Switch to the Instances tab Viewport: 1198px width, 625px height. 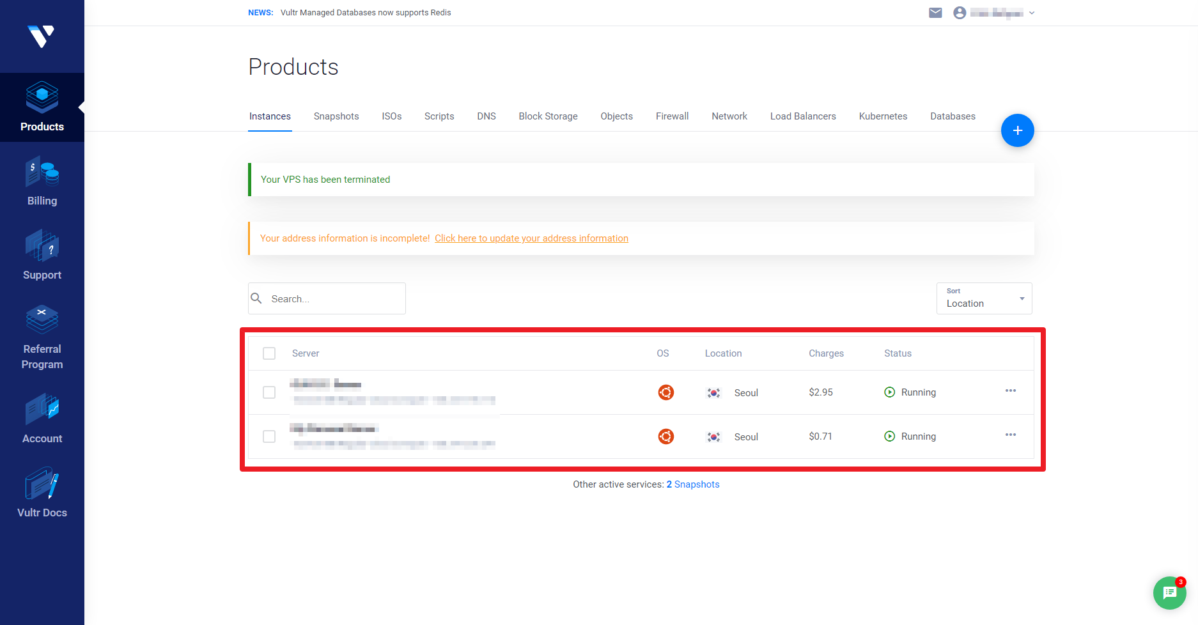pos(270,116)
